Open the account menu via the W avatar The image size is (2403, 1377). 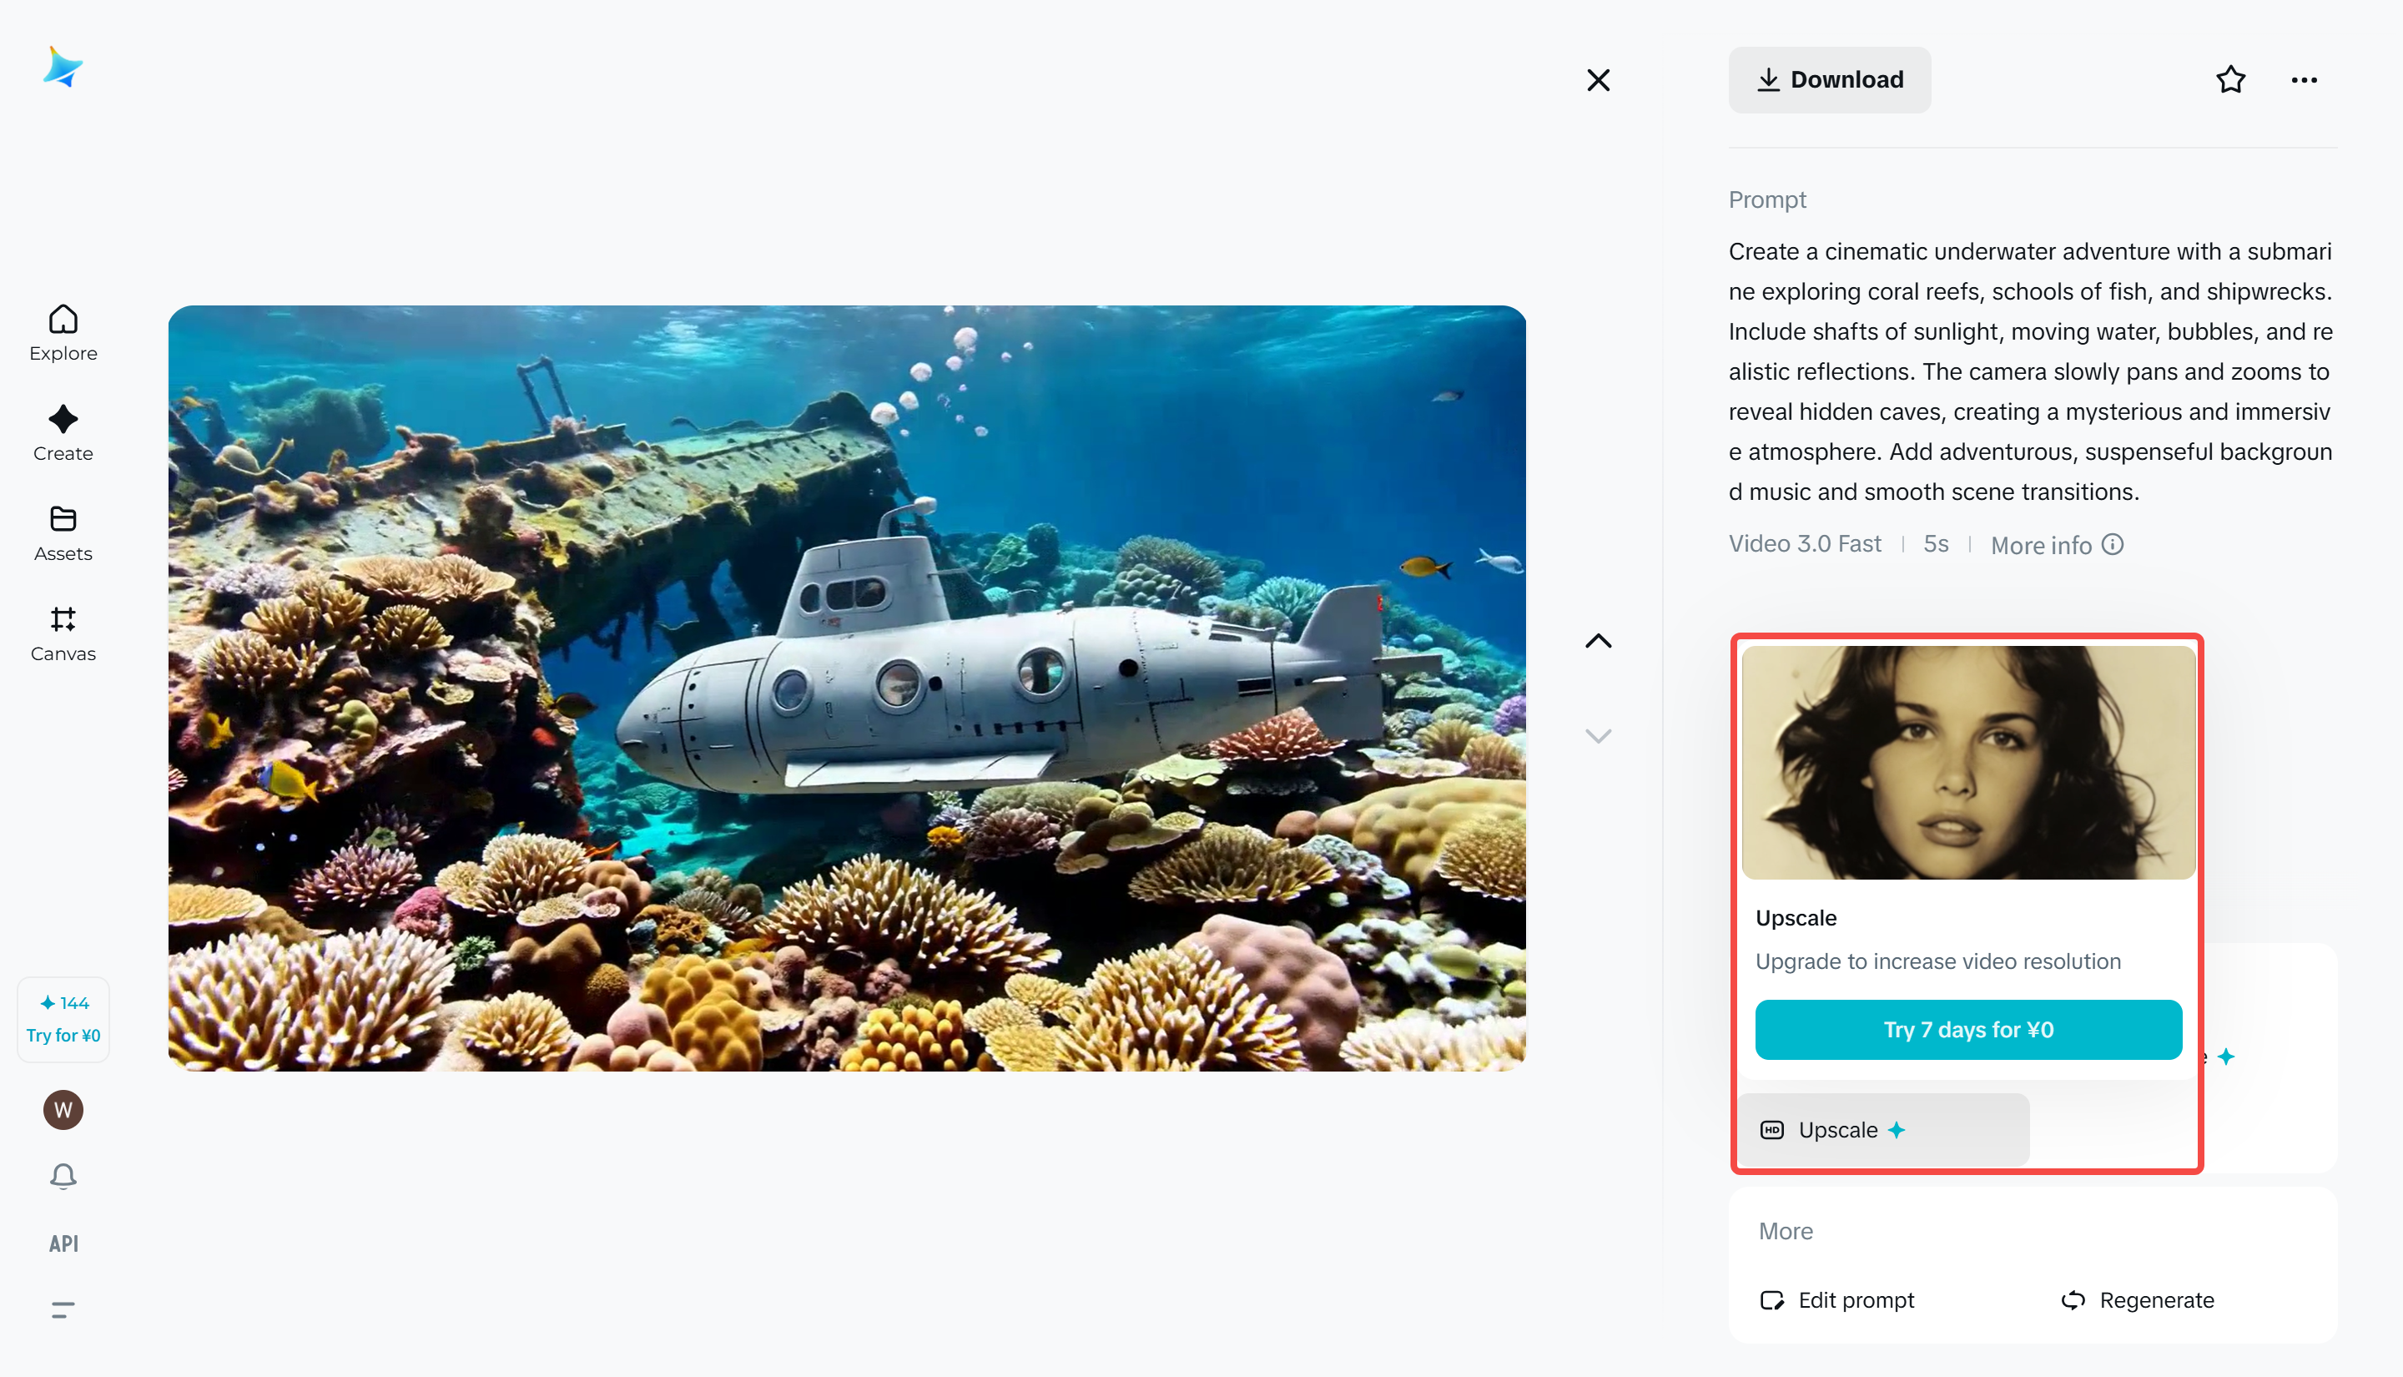[x=63, y=1109]
